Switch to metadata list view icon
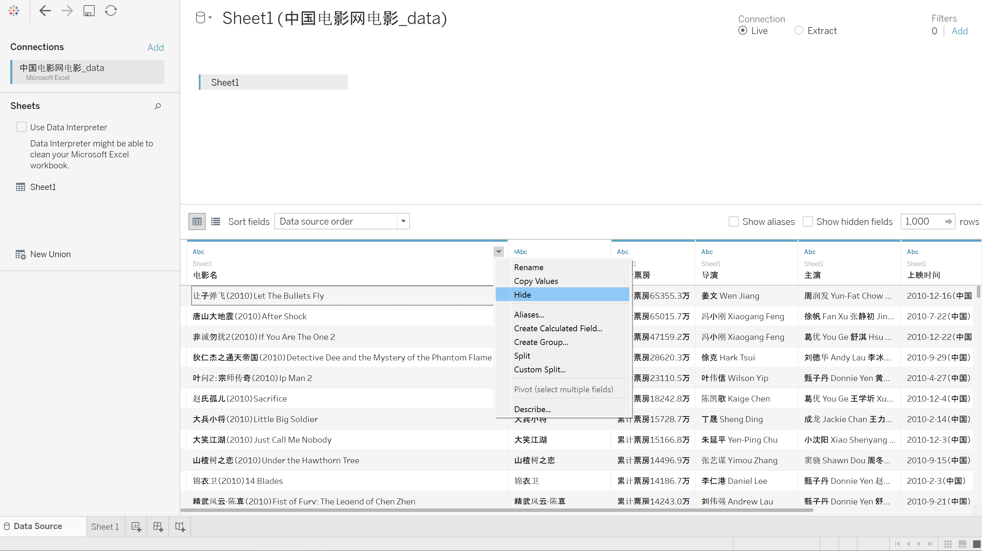Image resolution: width=982 pixels, height=551 pixels. click(x=216, y=221)
